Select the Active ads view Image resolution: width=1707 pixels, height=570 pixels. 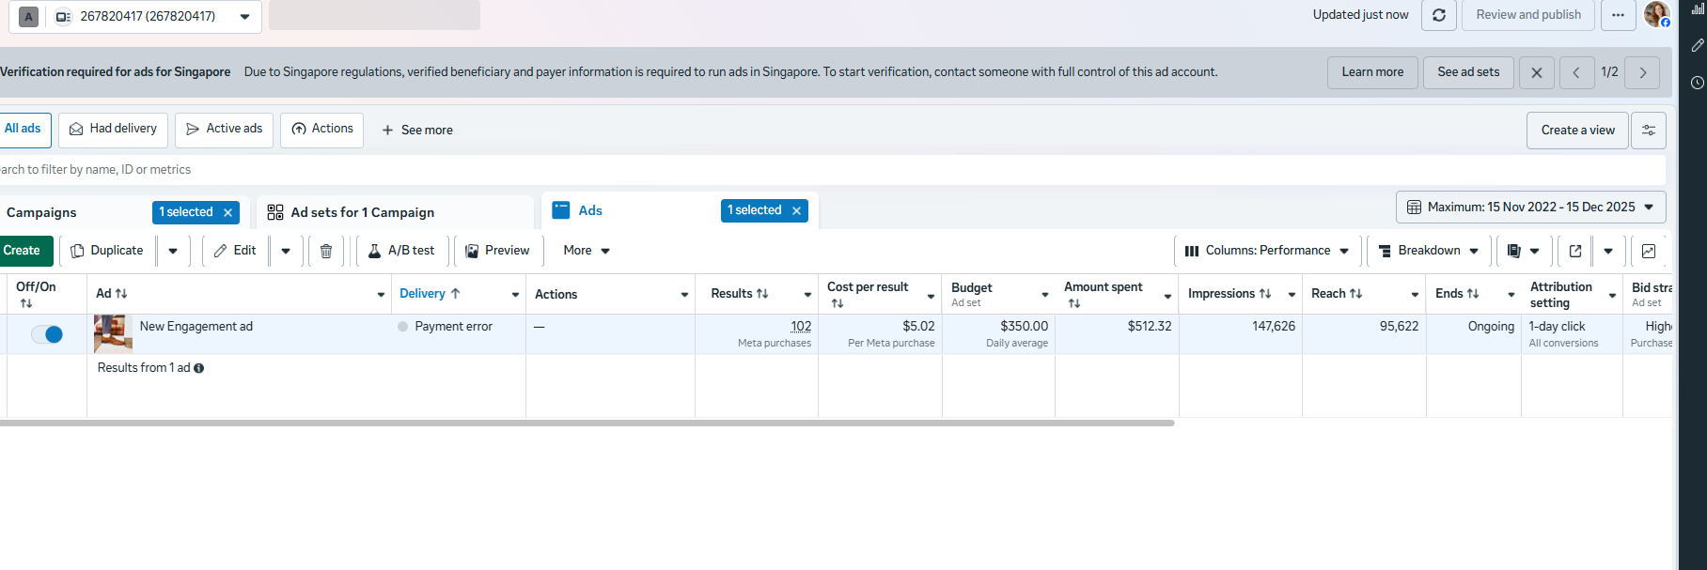coord(224,130)
